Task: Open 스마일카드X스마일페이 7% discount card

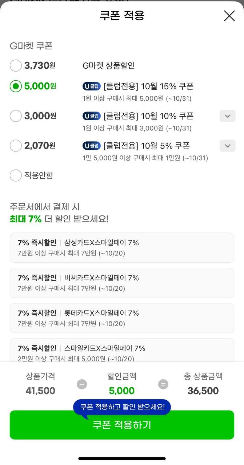Action: click(x=122, y=351)
